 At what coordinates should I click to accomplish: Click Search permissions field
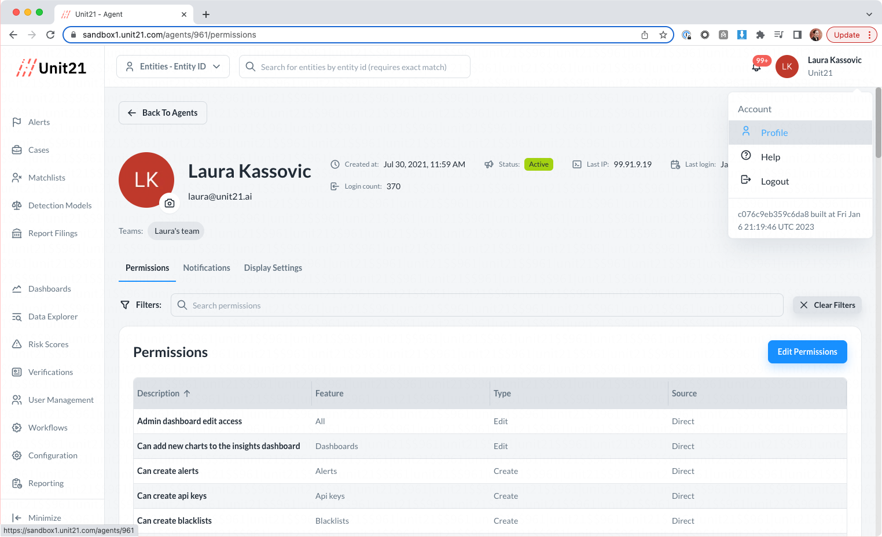pos(477,305)
